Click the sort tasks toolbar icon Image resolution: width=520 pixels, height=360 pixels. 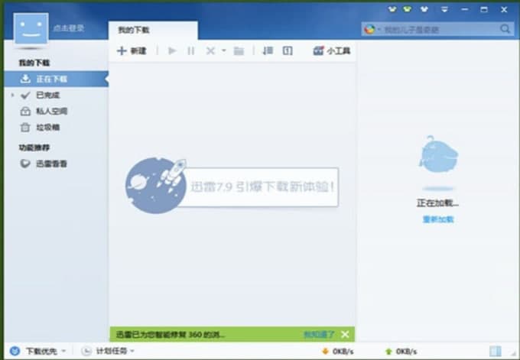(268, 50)
